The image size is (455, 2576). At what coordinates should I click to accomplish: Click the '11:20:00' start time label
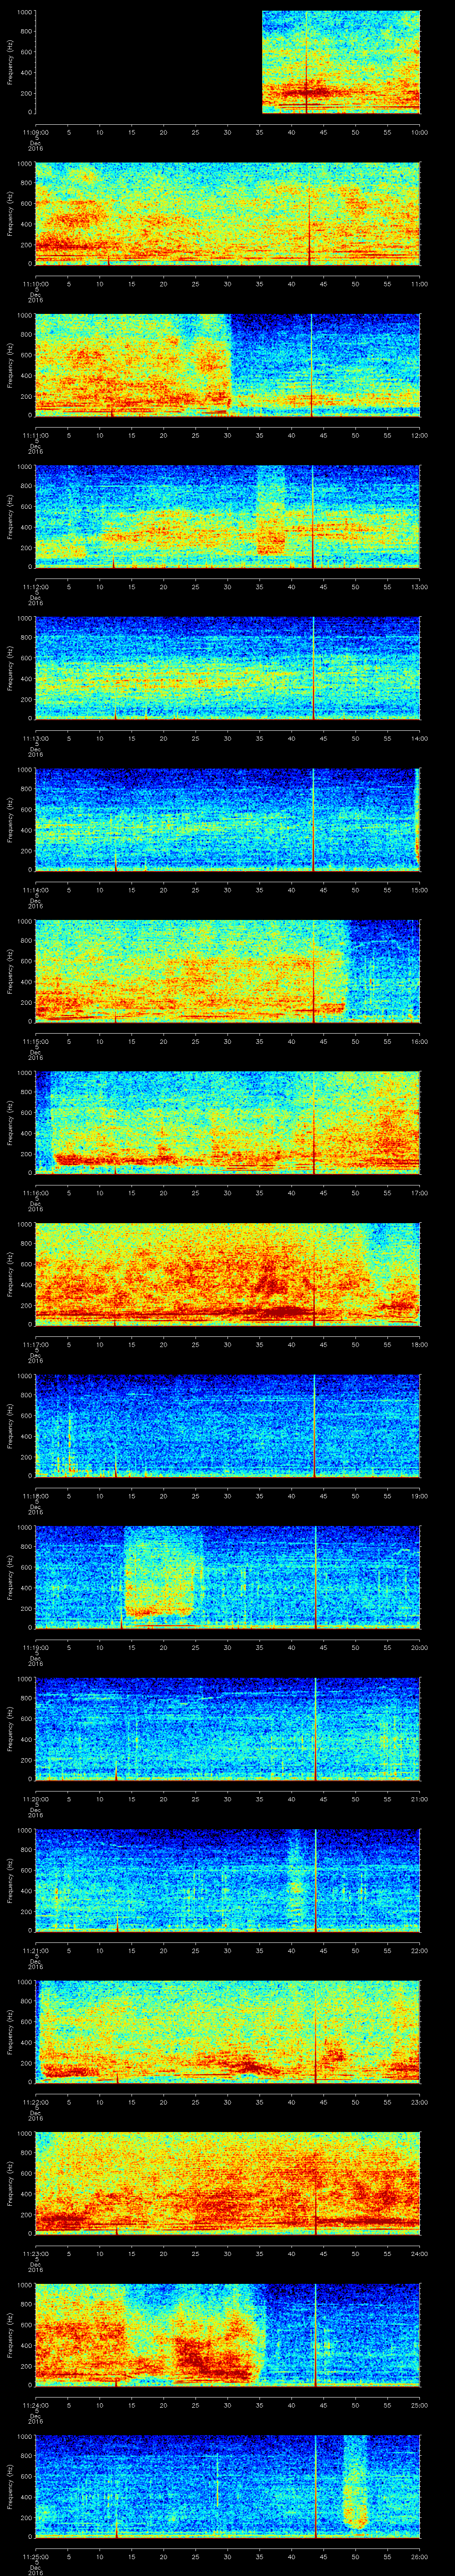point(35,1798)
